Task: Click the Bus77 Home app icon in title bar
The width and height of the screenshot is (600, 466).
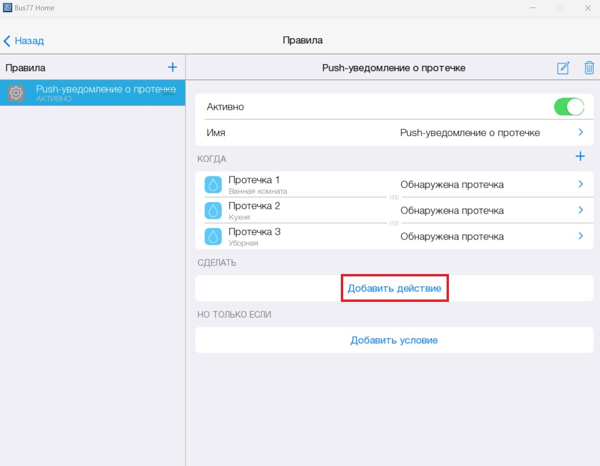Action: [x=7, y=8]
